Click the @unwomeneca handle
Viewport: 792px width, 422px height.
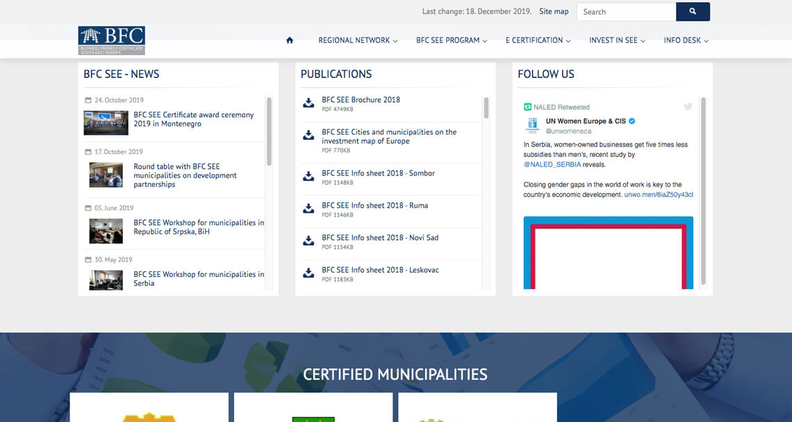(x=568, y=131)
